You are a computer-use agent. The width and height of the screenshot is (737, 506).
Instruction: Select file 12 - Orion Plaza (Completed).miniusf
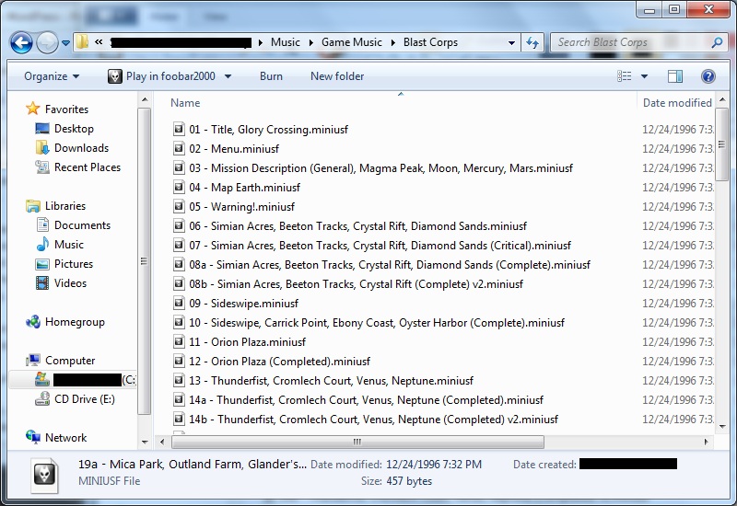coord(279,362)
